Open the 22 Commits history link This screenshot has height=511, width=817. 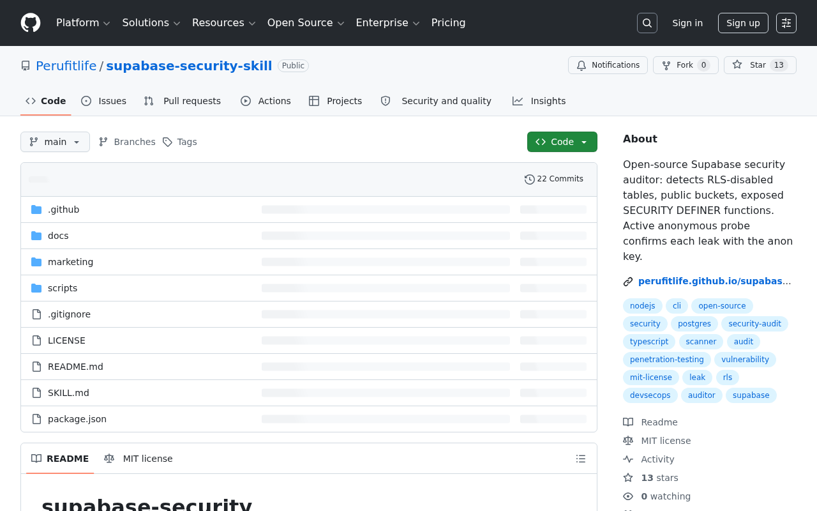554,179
